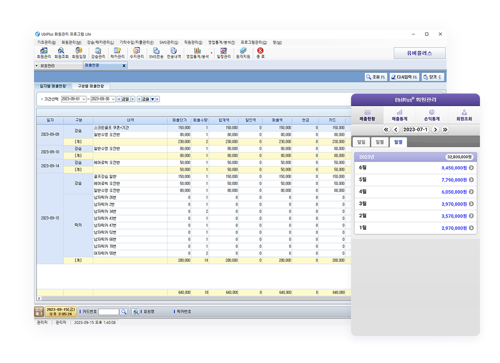Open the 기초관리 menu
The width and height of the screenshot is (500, 363).
[46, 42]
